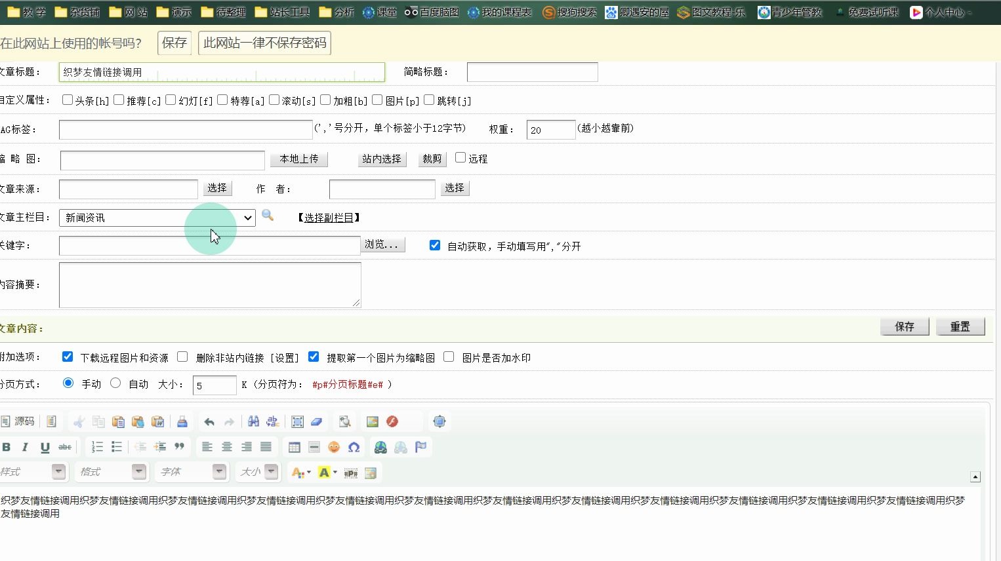Open the text color picker
Viewport: 1001px width, 561px height.
click(x=301, y=473)
